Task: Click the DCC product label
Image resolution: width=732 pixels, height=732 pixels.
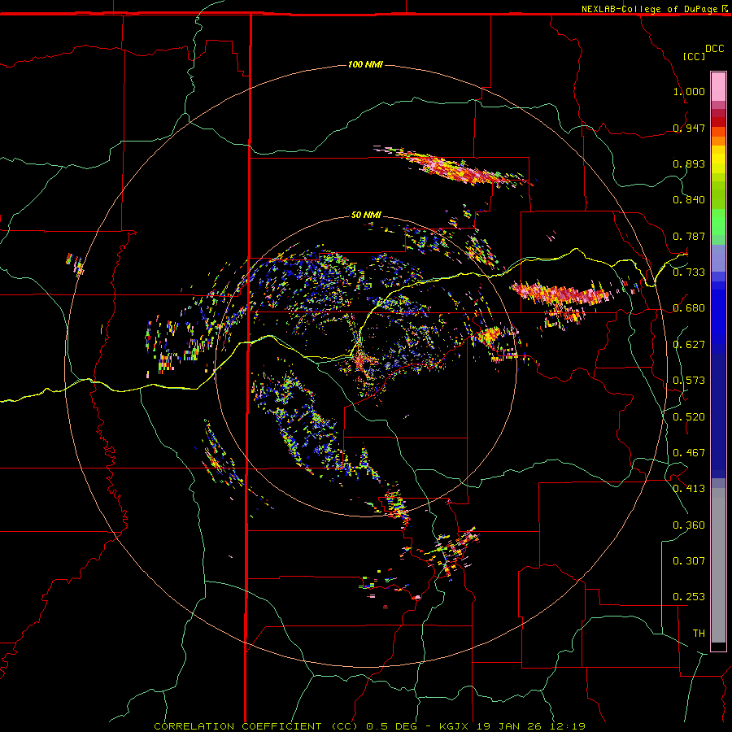Action: (715, 49)
